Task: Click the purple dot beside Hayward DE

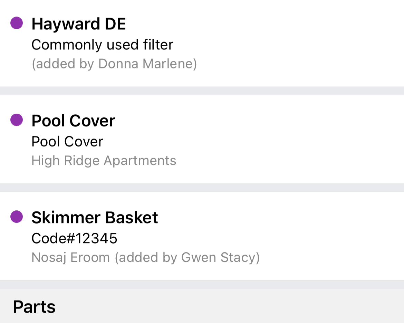Action: [x=17, y=23]
